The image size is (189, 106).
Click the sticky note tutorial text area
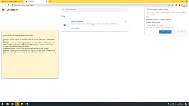(30, 54)
